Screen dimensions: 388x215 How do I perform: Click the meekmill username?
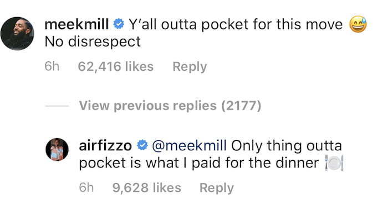click(x=76, y=24)
